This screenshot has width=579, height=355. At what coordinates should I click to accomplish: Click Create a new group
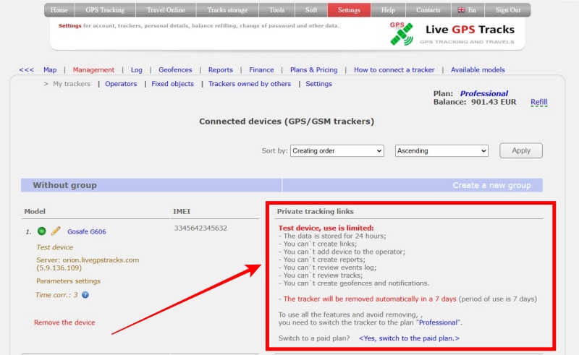click(491, 185)
